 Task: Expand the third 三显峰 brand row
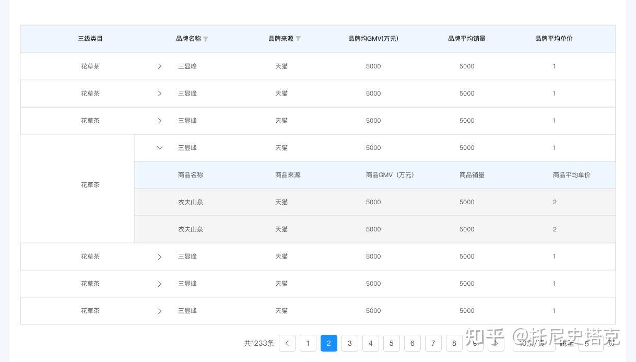[x=160, y=121]
